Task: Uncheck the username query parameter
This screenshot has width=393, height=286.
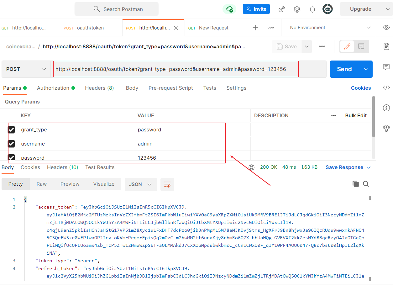Action: click(11, 144)
